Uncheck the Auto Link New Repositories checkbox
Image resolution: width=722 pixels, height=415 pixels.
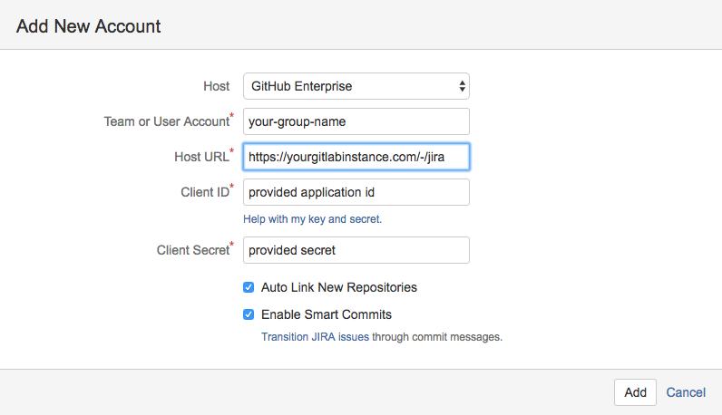[x=249, y=287]
